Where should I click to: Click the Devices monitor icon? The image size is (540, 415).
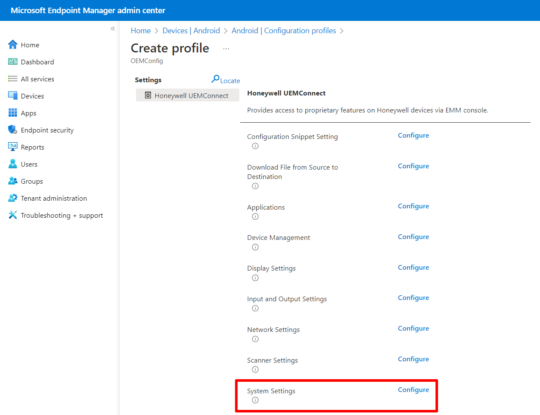coord(13,96)
